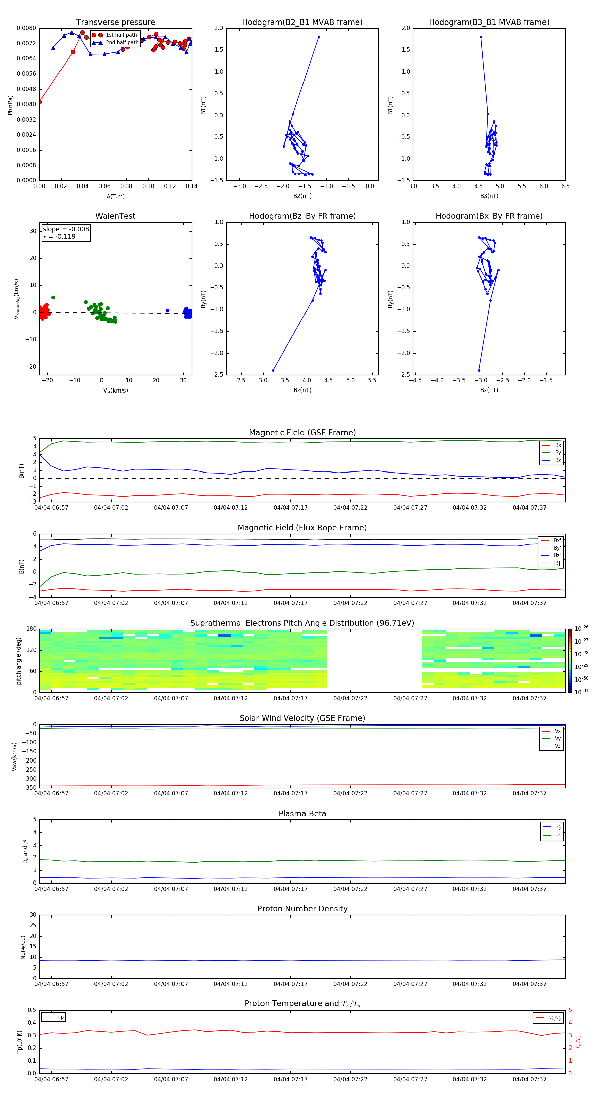
Task: Click the 'B3(nT)' x-axis label
Action: (x=489, y=196)
